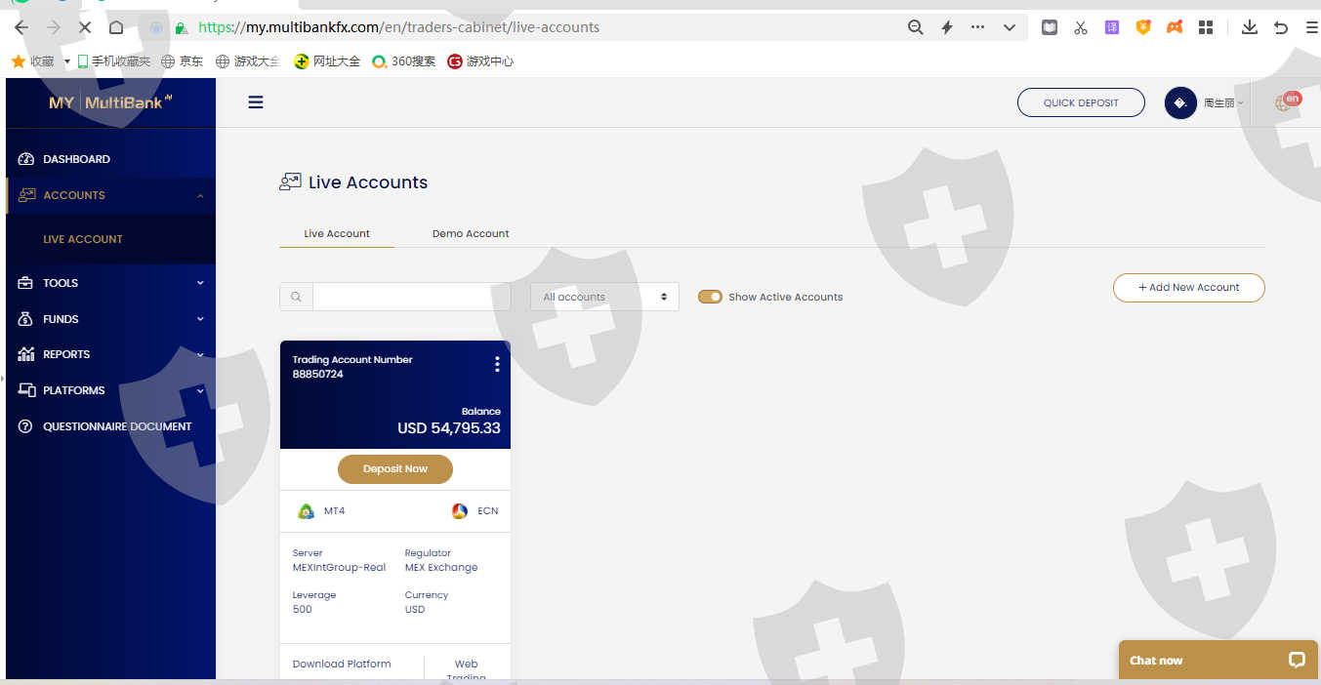Open the purple translate extension icon

pos(1112,27)
